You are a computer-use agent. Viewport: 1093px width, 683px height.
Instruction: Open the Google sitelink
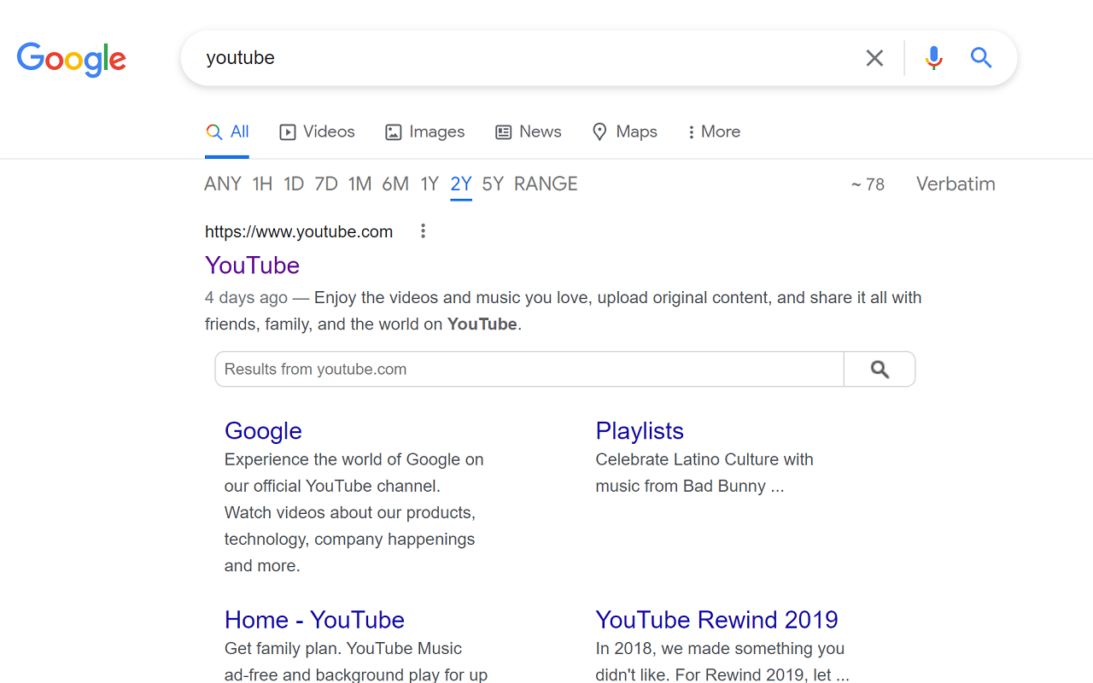click(x=263, y=430)
